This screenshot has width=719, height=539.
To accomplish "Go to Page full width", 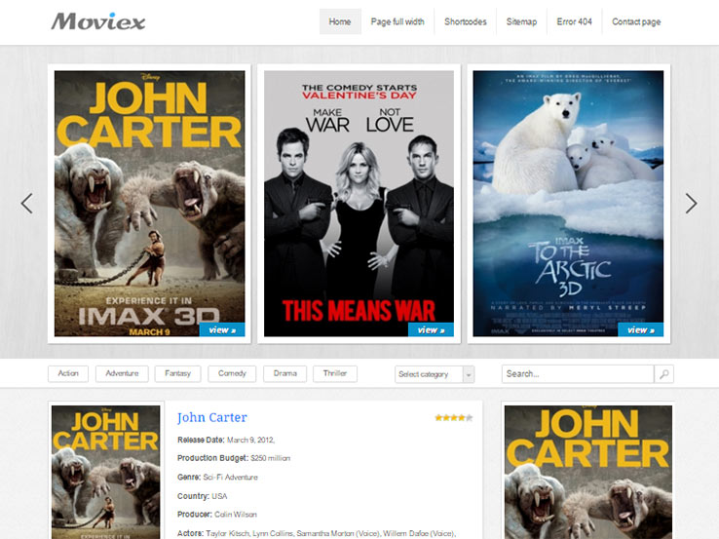I will click(x=397, y=21).
